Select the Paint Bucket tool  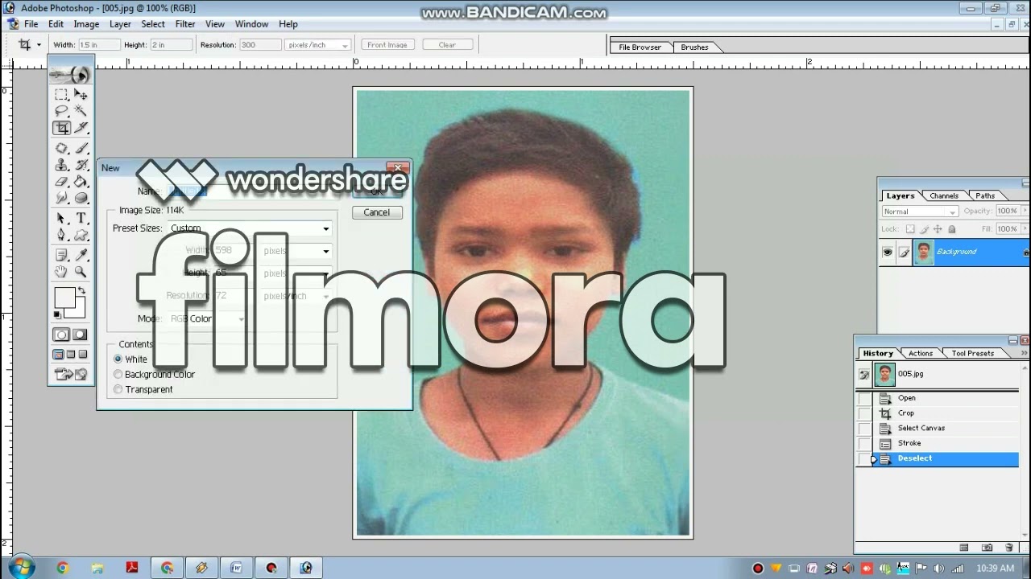81,182
